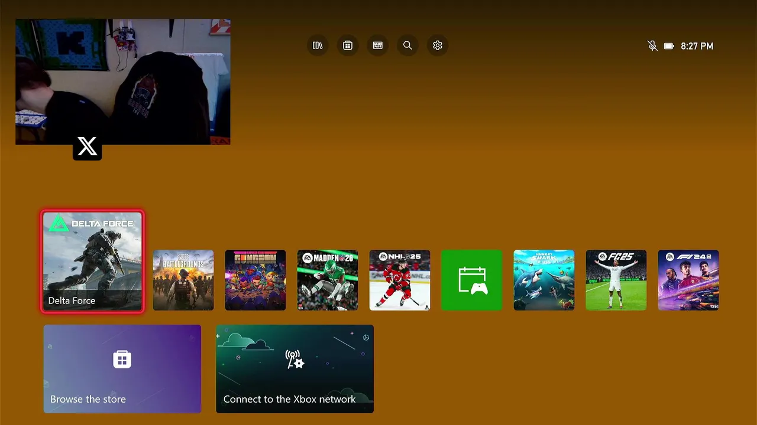Open the Settings gear icon
The height and width of the screenshot is (425, 757).
click(438, 45)
